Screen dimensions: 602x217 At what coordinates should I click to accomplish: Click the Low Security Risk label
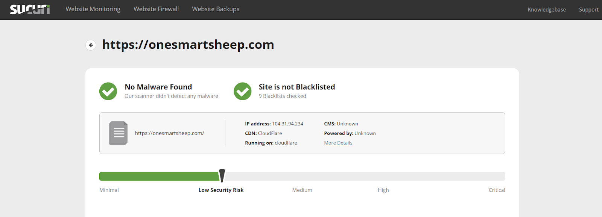(221, 190)
